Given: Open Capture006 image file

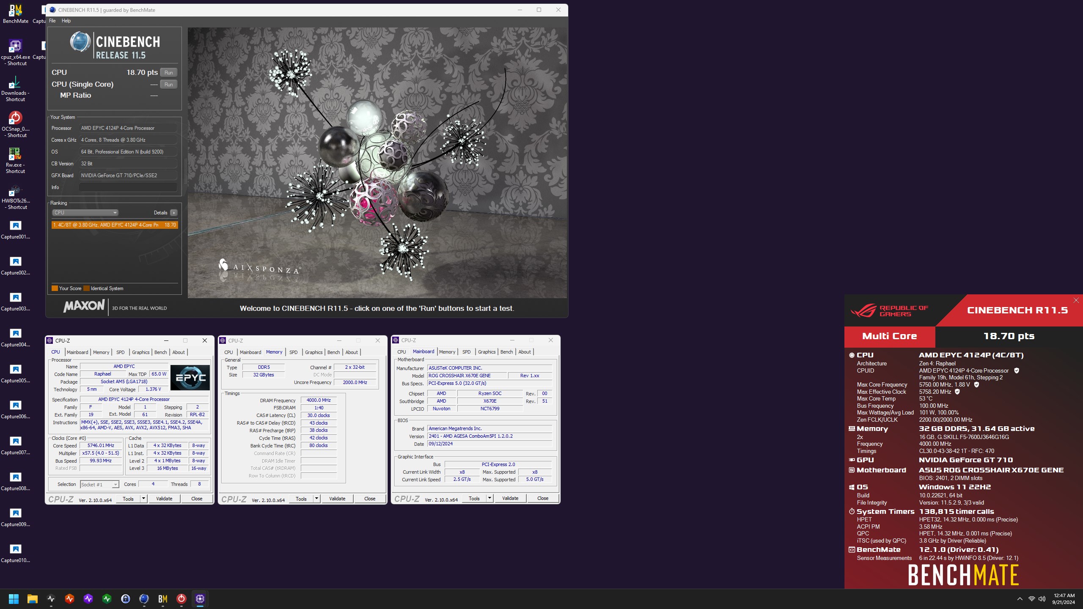Looking at the screenshot, I should pos(15,410).
